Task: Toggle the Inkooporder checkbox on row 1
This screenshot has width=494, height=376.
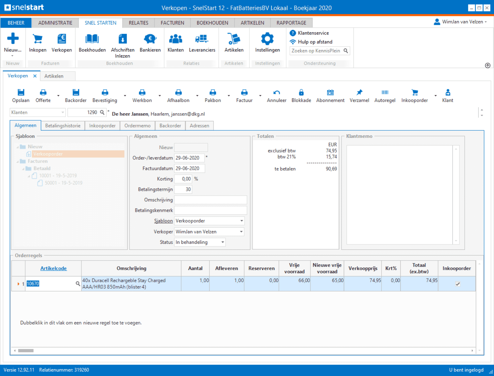Action: [457, 284]
